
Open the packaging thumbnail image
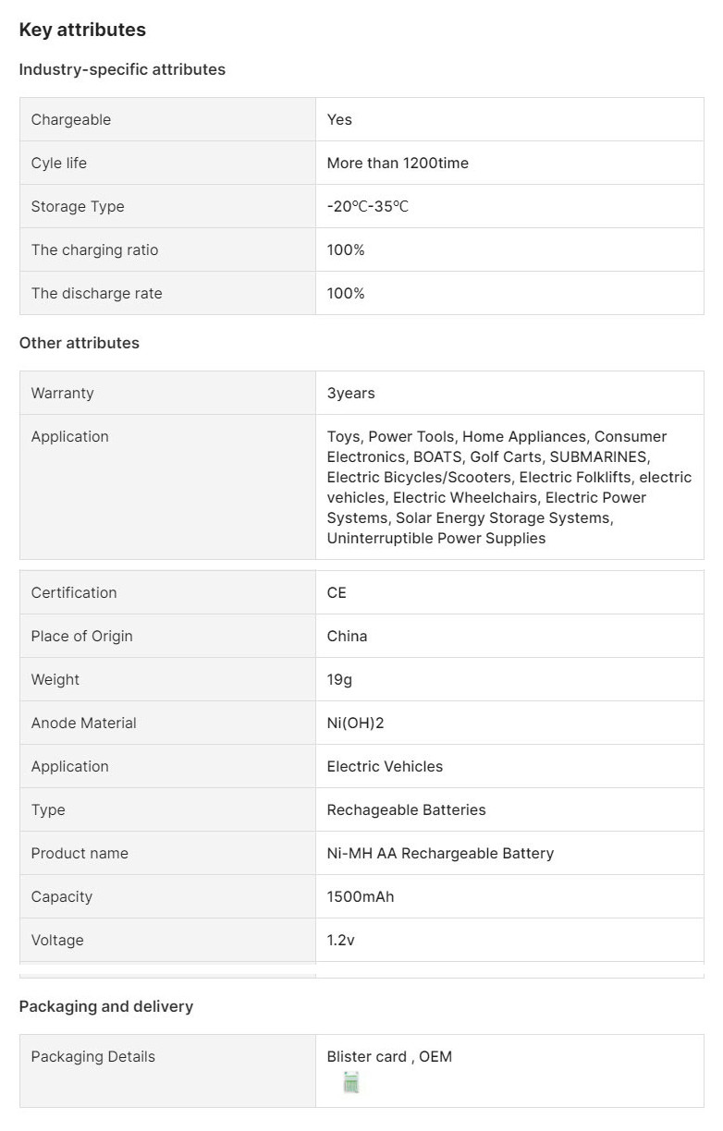click(x=350, y=1083)
